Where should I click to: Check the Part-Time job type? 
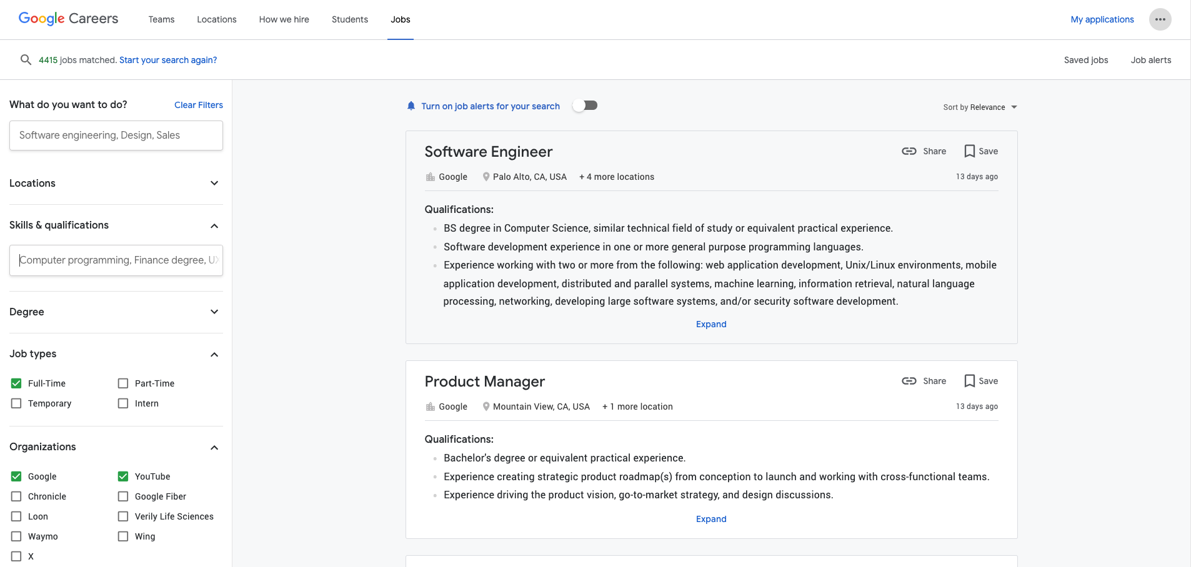(x=123, y=383)
